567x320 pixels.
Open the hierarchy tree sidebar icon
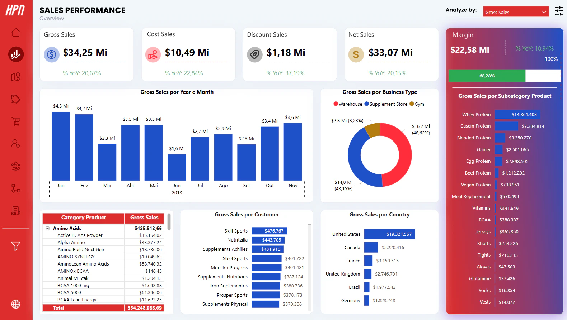click(x=16, y=188)
